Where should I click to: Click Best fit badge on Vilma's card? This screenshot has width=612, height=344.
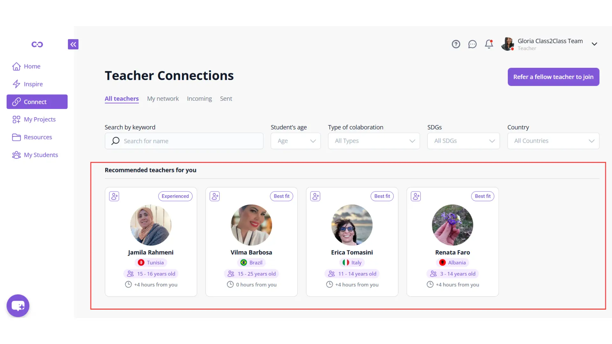click(281, 196)
